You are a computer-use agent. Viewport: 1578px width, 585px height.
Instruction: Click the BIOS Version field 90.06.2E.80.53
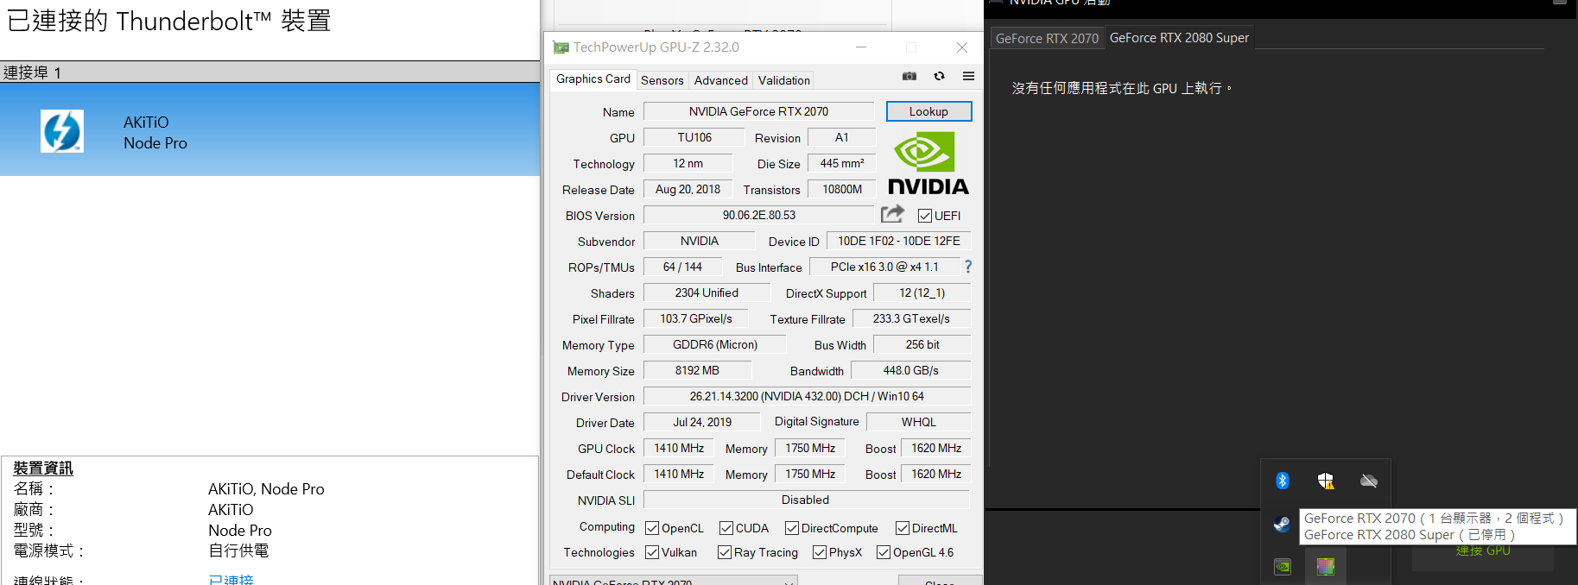tap(759, 215)
